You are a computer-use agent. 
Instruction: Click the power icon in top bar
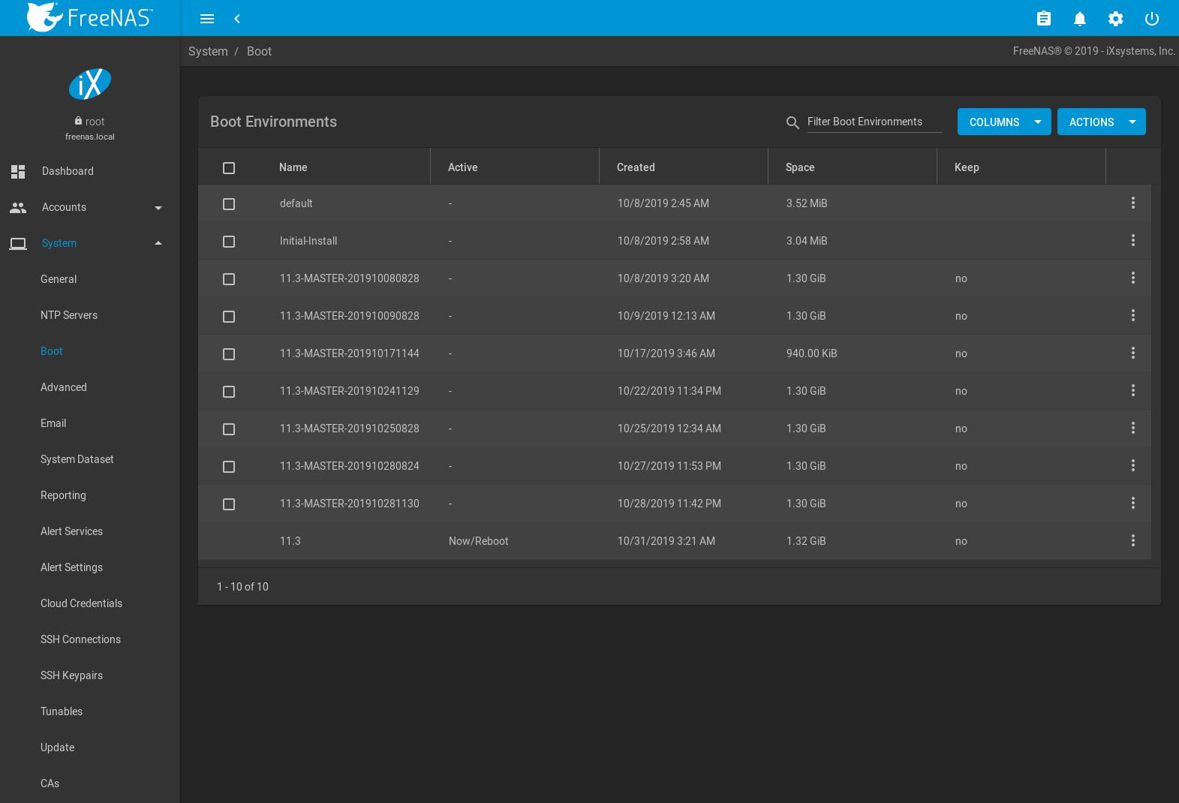[1151, 19]
